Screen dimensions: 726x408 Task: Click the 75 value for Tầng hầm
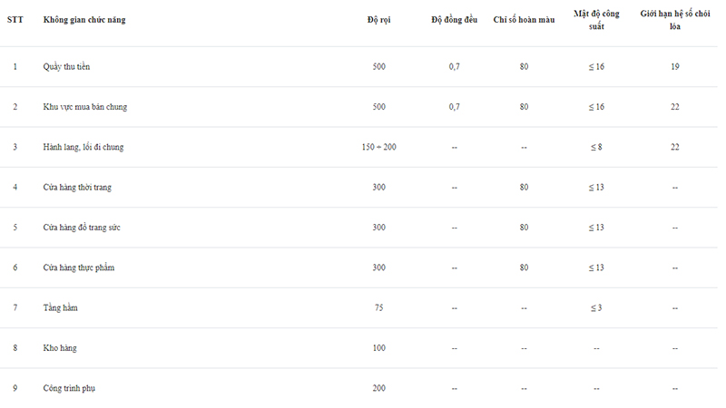pos(378,307)
